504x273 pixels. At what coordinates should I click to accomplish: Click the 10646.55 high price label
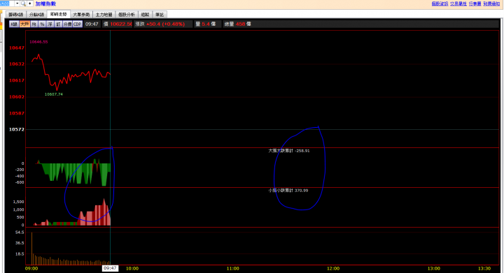(38, 42)
